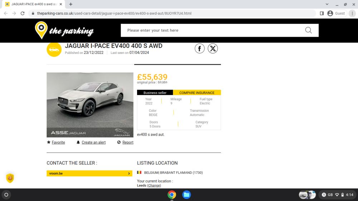Reload the page
Screen dimensions: 358x201
tap(22, 14)
